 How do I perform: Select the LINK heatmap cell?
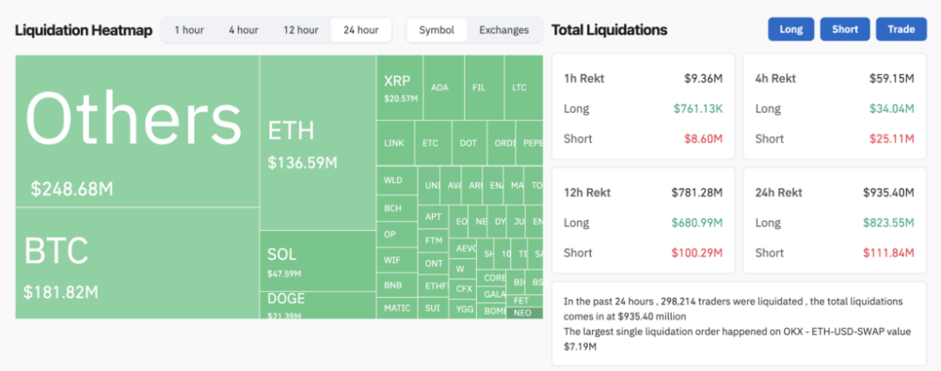[x=395, y=144]
